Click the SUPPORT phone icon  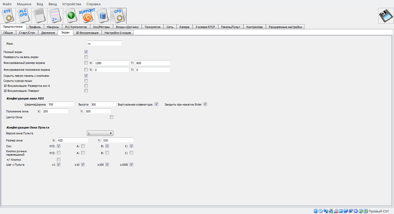[87, 16]
